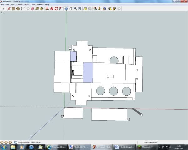Click the Share Model icon
The width and height of the screenshot is (188, 150).
[x=114, y=9]
